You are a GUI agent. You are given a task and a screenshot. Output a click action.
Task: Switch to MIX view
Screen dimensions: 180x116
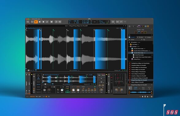click(36, 96)
